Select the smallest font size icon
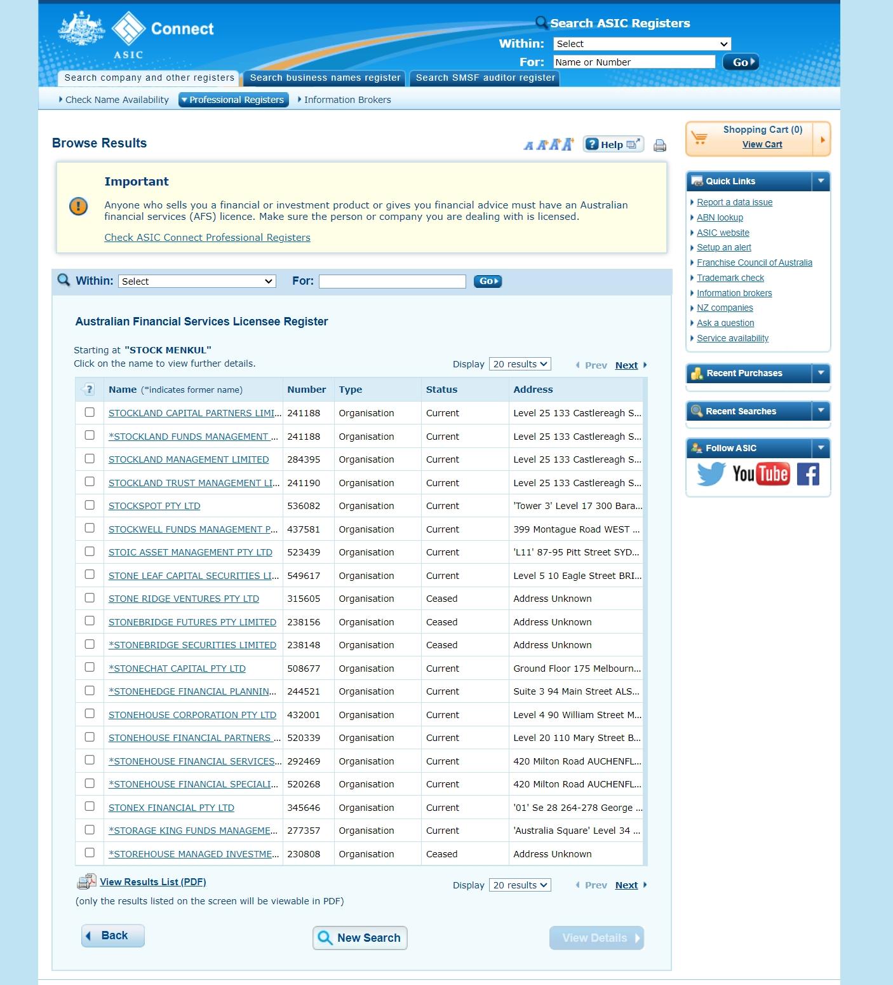 528,146
